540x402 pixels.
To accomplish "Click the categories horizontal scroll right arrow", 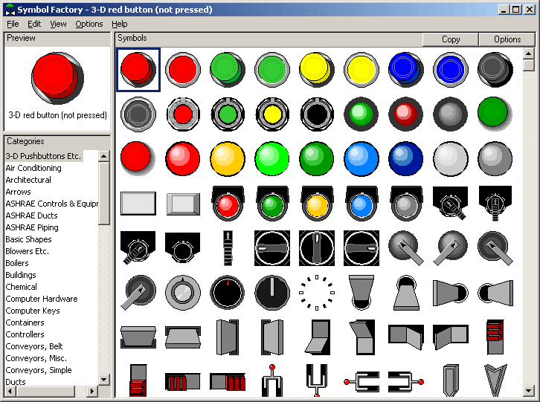I will tap(91, 392).
